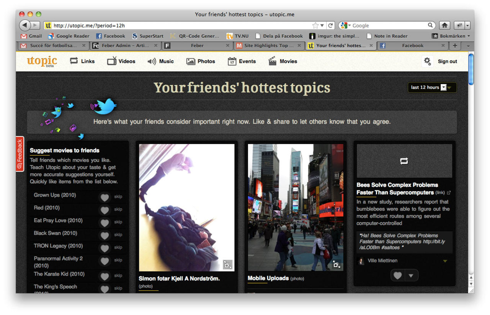Screen dimensions: 490x315
Task: Skip the movie Eat Pray Love (2010)
Action: (118, 222)
